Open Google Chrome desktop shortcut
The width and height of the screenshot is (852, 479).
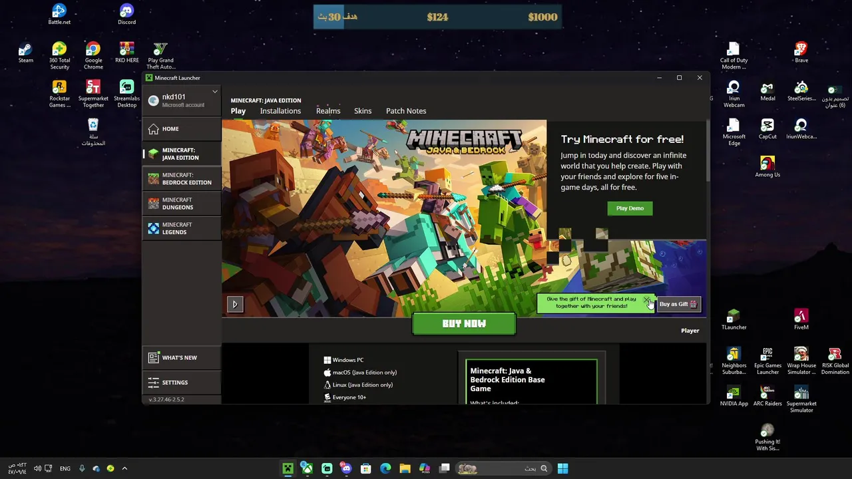[x=93, y=56]
